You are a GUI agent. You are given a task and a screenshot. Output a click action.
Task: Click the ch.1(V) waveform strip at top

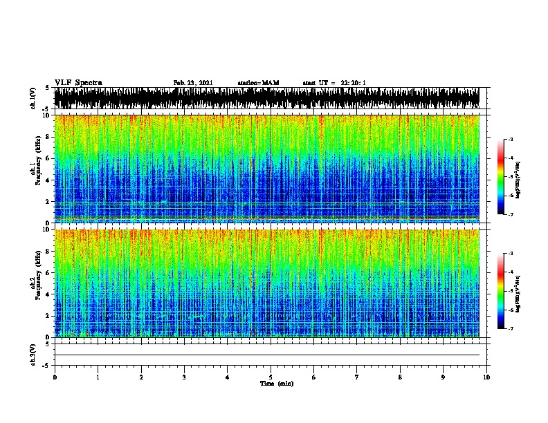(x=266, y=98)
